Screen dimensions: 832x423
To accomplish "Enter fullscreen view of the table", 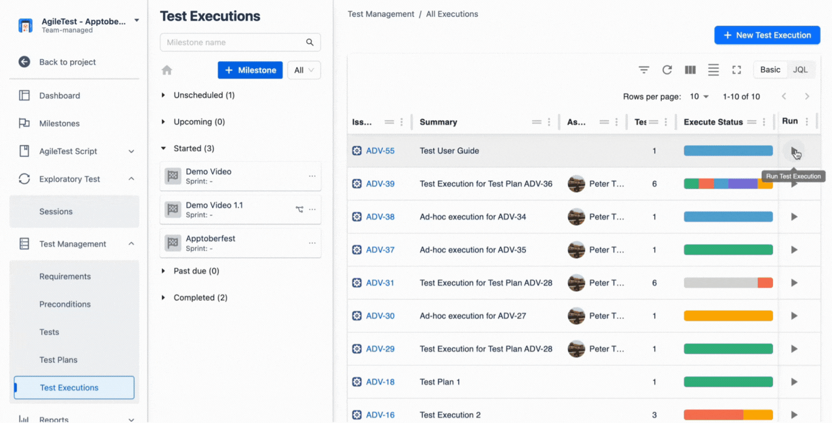I will (736, 69).
